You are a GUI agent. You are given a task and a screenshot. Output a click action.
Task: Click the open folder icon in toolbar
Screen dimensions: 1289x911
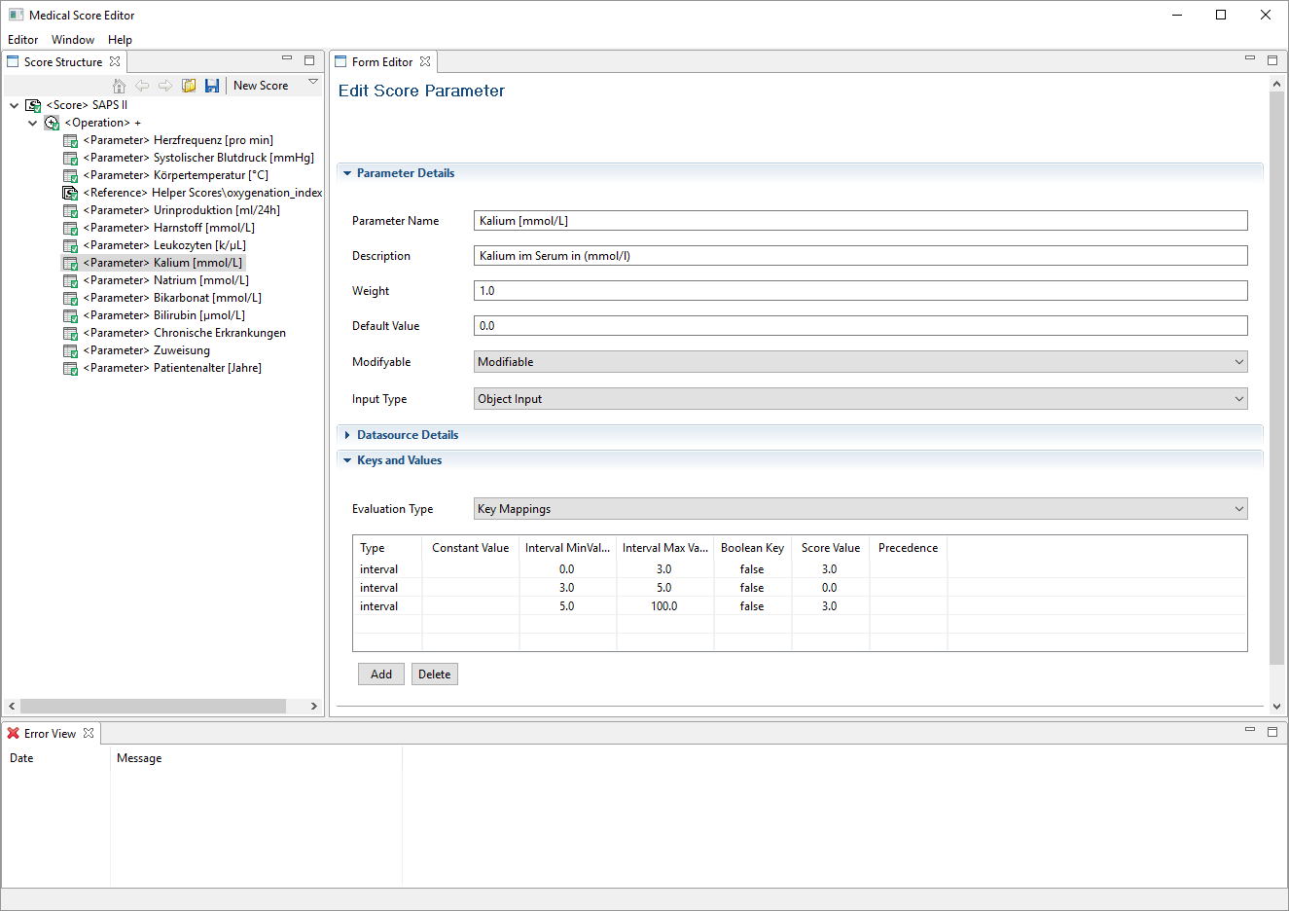(189, 86)
